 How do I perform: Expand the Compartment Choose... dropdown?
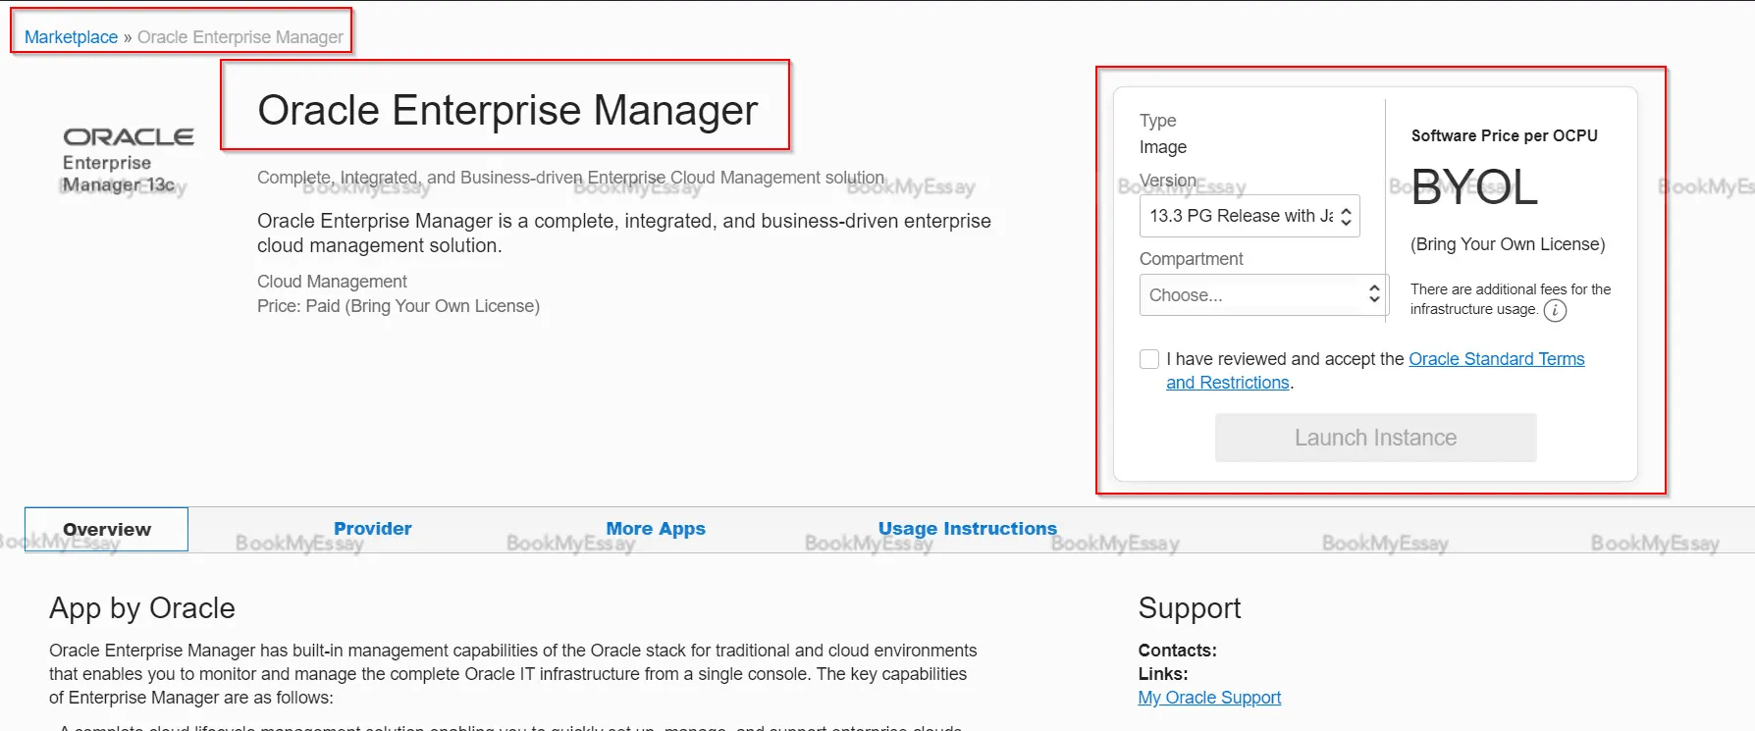1263,295
